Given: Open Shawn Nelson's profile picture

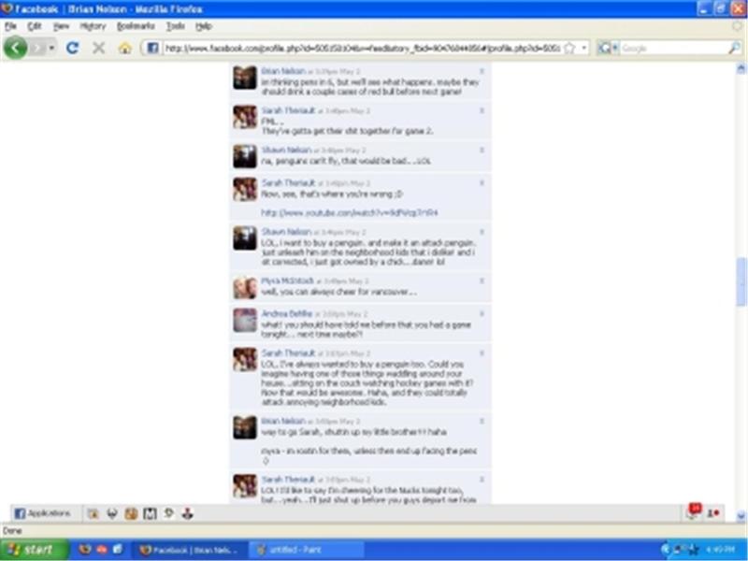Looking at the screenshot, I should pyautogui.click(x=246, y=238).
